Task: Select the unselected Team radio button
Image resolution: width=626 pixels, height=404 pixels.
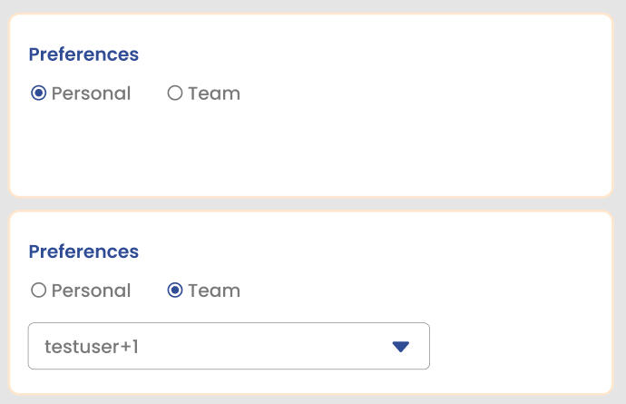Action: click(x=175, y=94)
